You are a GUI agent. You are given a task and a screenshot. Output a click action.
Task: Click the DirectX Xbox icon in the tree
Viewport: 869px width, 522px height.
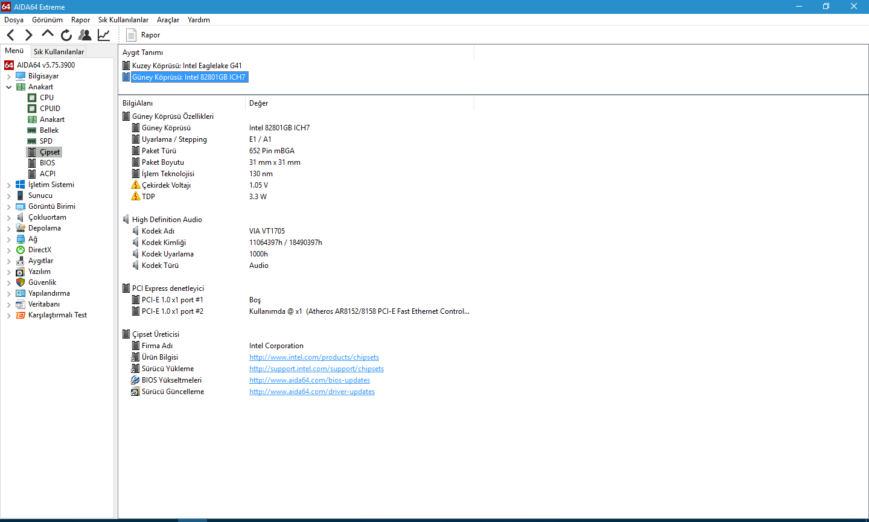coord(21,250)
